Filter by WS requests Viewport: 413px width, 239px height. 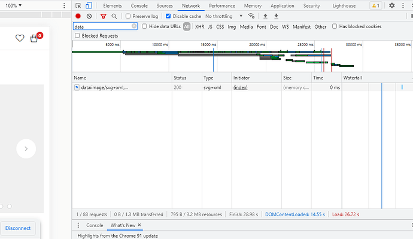[x=286, y=26]
